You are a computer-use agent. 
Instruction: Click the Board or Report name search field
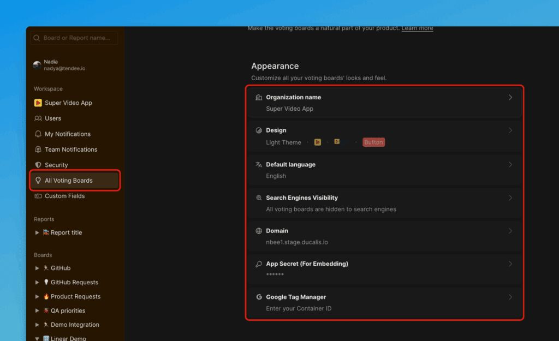point(74,38)
